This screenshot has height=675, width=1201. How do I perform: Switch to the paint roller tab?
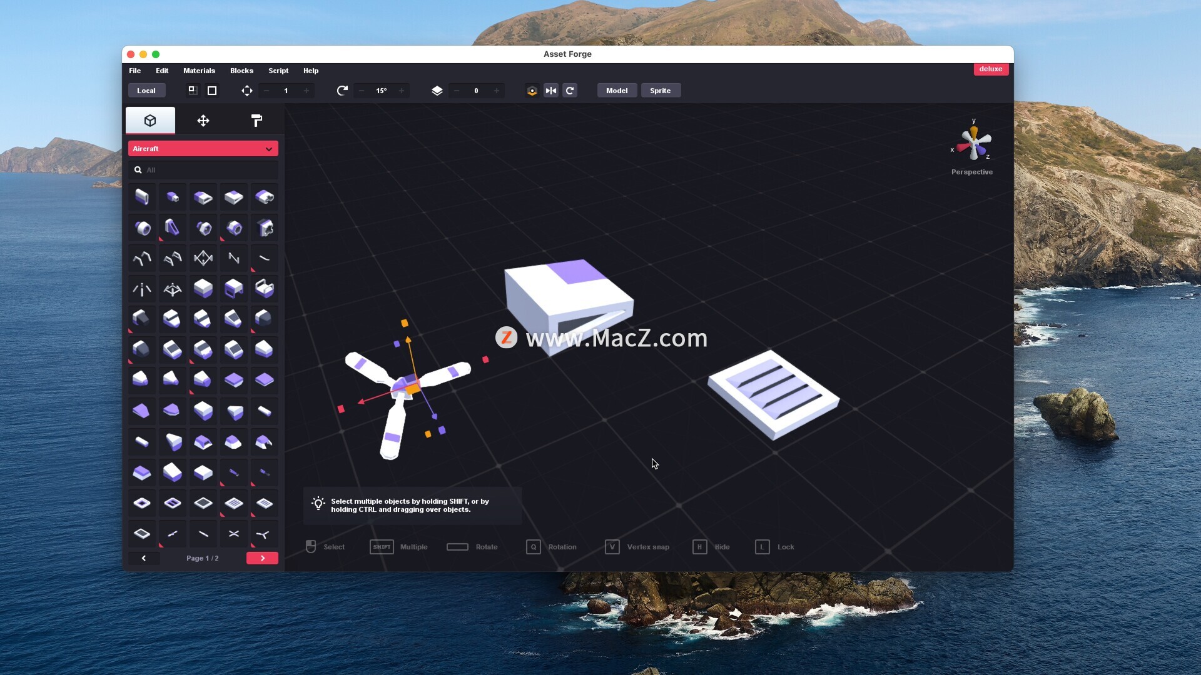(x=256, y=121)
